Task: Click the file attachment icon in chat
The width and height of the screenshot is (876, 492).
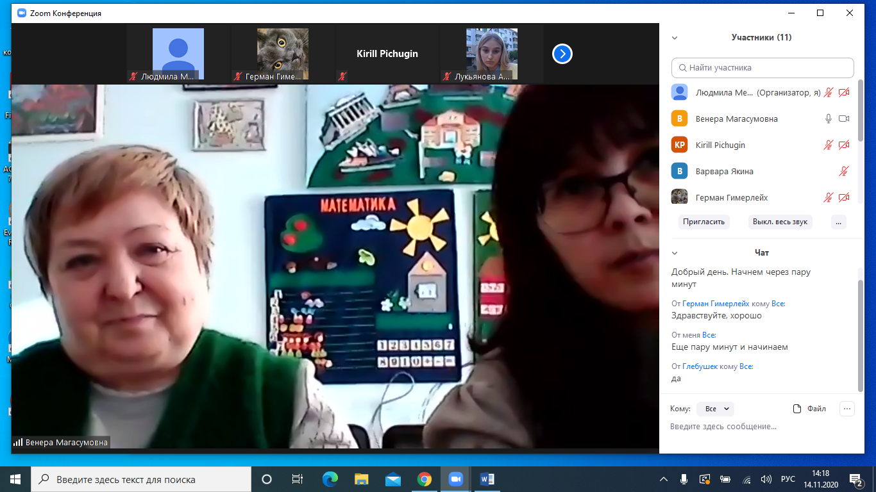Action: [x=797, y=409]
